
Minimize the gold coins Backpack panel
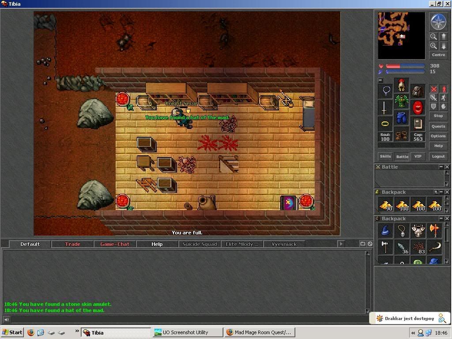(x=441, y=192)
